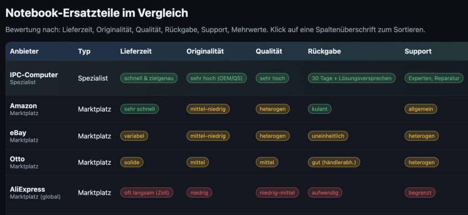Select the Amazon provider row name
This screenshot has height=215, width=468.
[23, 106]
